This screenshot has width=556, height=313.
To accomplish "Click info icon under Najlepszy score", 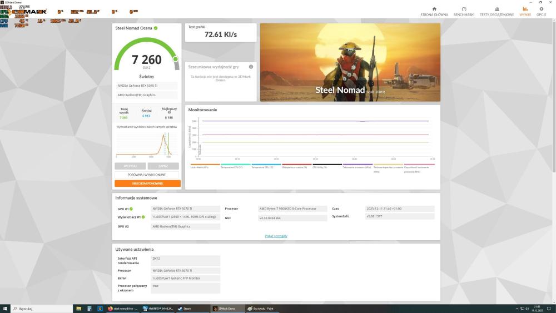I will pyautogui.click(x=170, y=113).
